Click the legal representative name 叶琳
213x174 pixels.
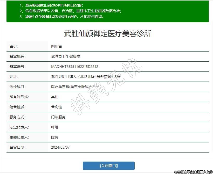point(55,127)
